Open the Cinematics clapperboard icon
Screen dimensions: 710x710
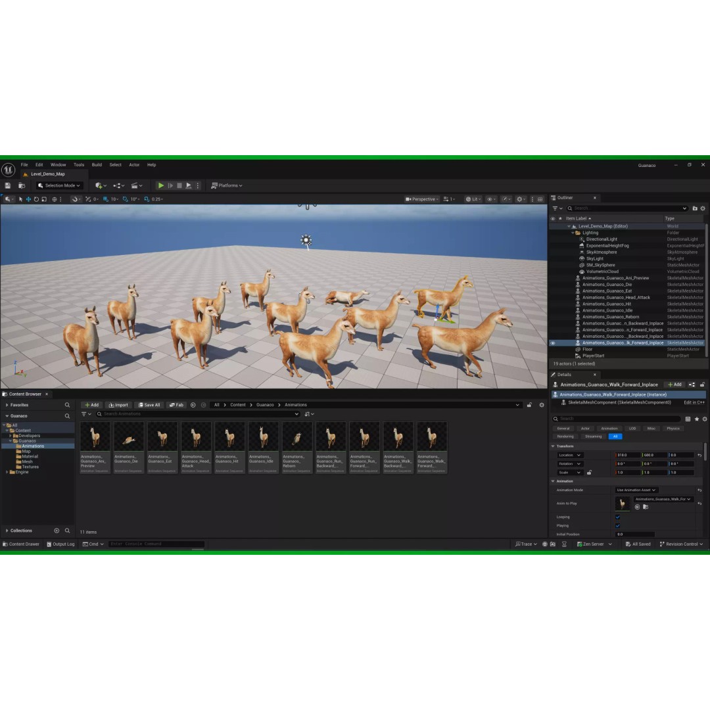(136, 185)
